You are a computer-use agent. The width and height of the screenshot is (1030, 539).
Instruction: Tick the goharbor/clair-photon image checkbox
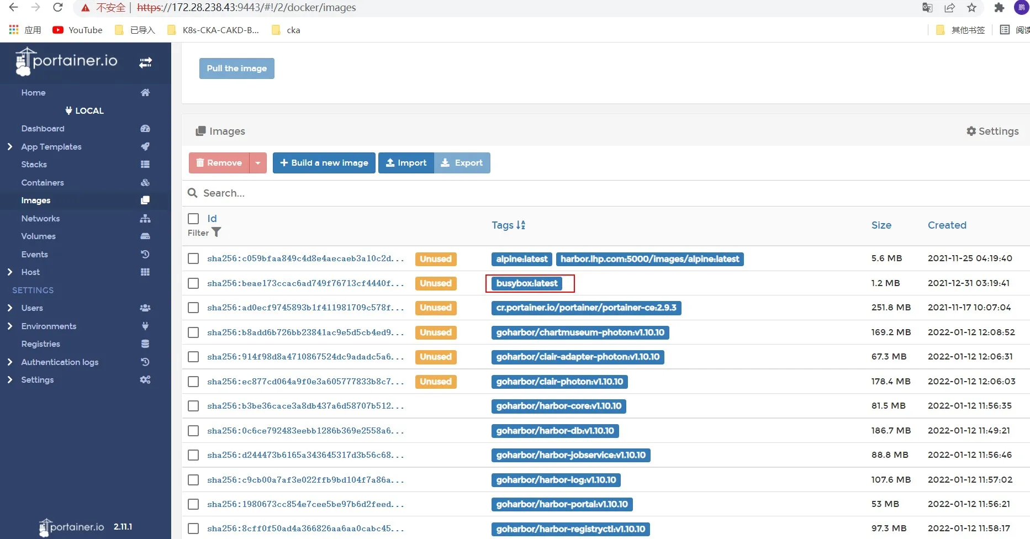click(193, 382)
